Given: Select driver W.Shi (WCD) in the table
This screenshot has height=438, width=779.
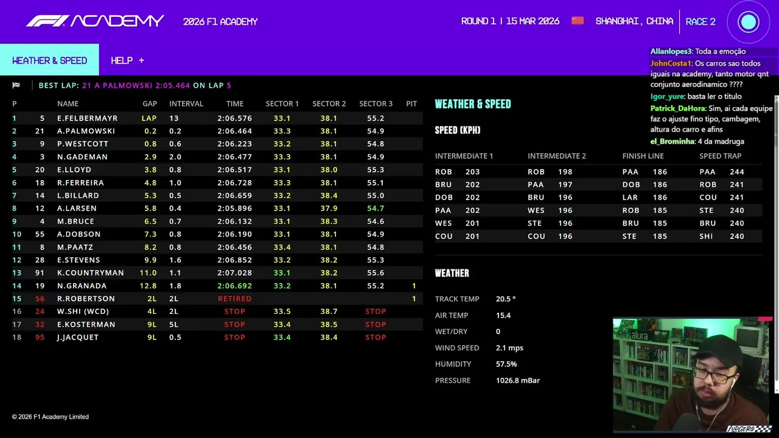Looking at the screenshot, I should [x=83, y=311].
